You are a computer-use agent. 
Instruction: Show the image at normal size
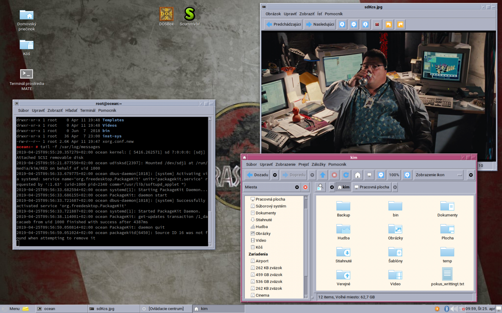[366, 24]
